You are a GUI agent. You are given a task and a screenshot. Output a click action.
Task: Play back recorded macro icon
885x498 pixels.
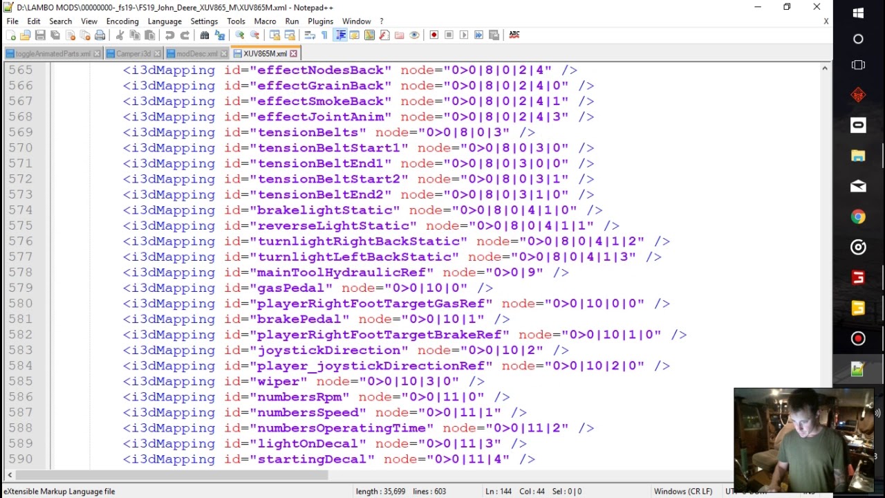click(x=464, y=35)
